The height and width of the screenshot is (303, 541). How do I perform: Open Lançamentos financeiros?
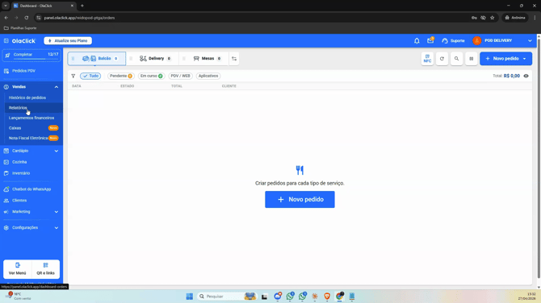[31, 118]
